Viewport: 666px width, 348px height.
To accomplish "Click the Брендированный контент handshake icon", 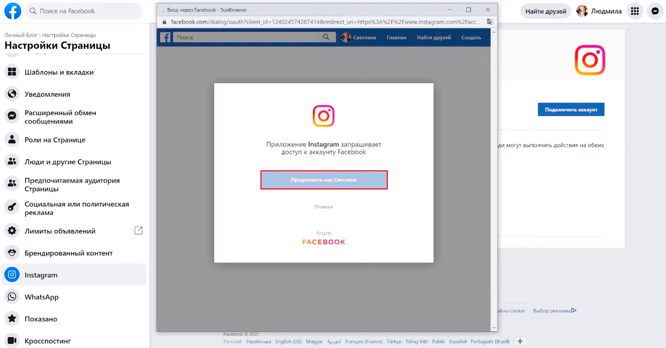I will tap(12, 253).
